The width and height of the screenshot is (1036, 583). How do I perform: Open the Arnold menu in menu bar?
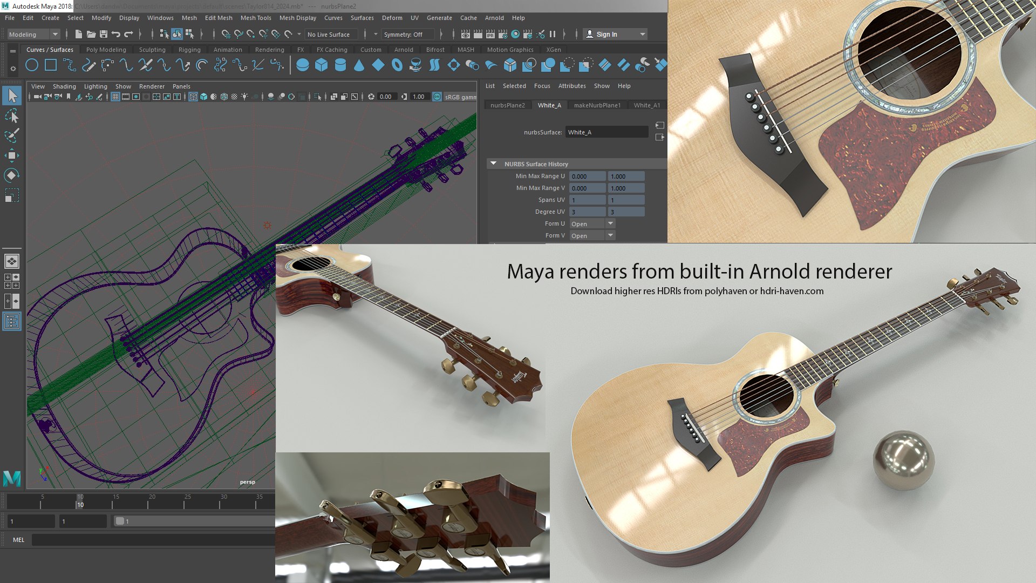click(494, 18)
